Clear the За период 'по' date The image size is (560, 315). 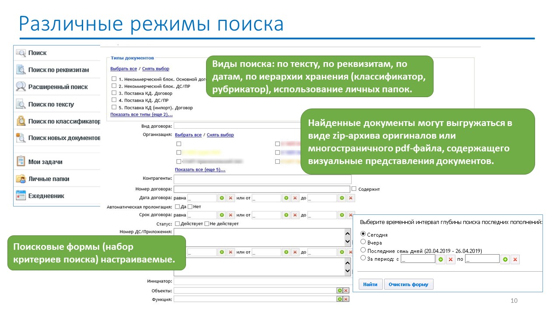click(515, 259)
